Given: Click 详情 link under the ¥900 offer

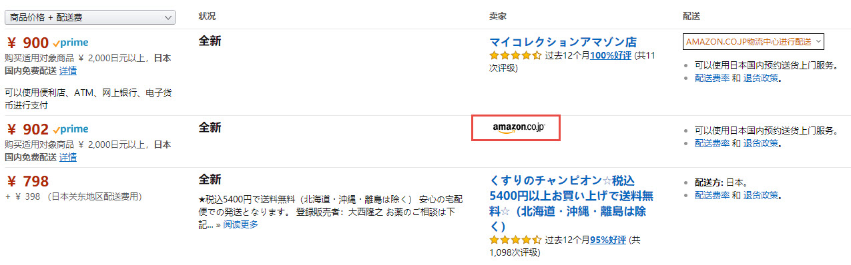Looking at the screenshot, I should pyautogui.click(x=67, y=71).
